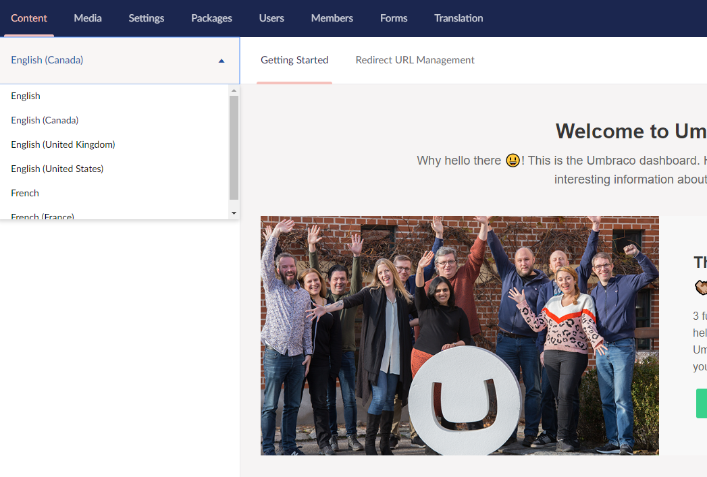Collapse the English (Canada) language dropdown
This screenshot has width=707, height=477.
click(120, 60)
